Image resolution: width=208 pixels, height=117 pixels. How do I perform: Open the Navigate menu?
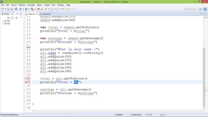[31, 5]
